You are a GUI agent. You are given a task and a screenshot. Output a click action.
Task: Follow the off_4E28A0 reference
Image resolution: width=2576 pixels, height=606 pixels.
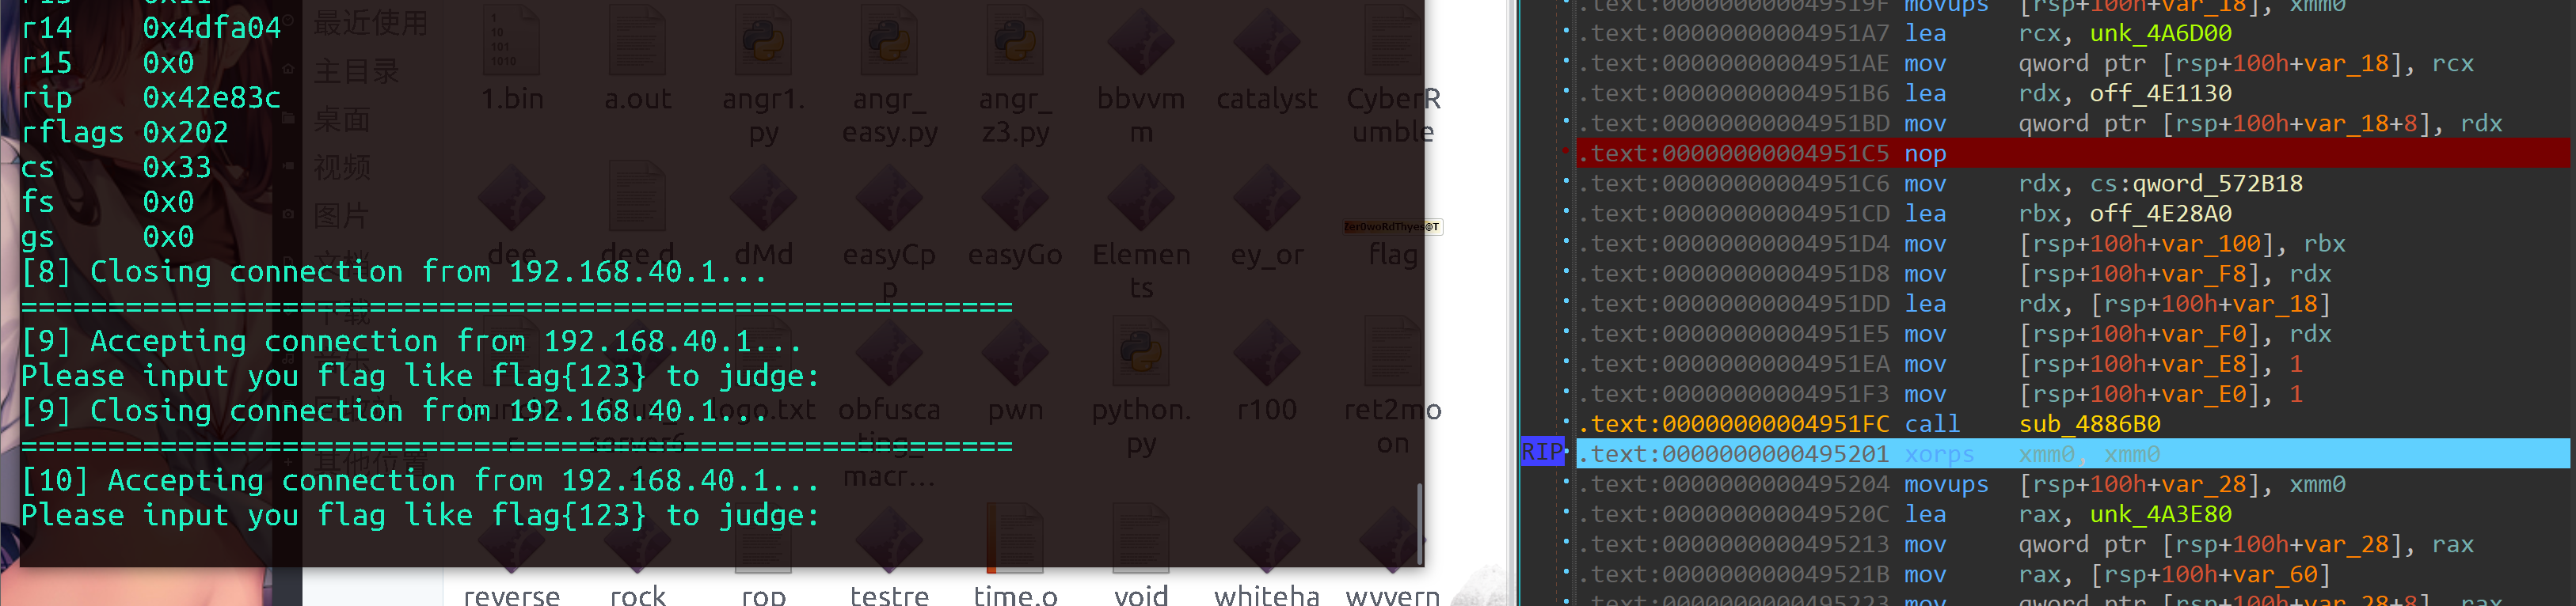pos(2160,214)
